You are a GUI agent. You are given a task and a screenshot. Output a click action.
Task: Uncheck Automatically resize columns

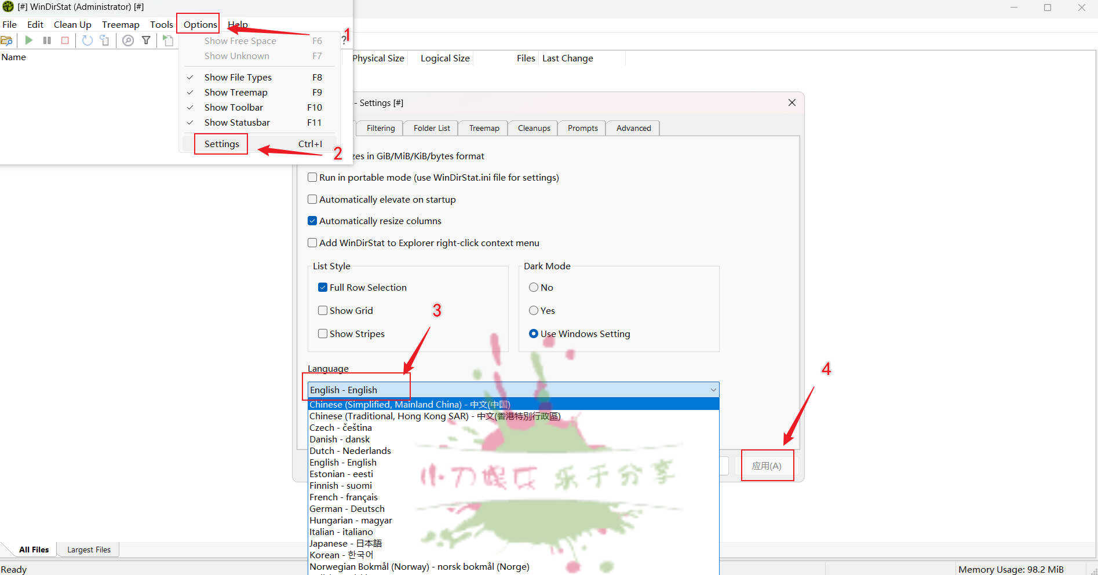(x=312, y=221)
